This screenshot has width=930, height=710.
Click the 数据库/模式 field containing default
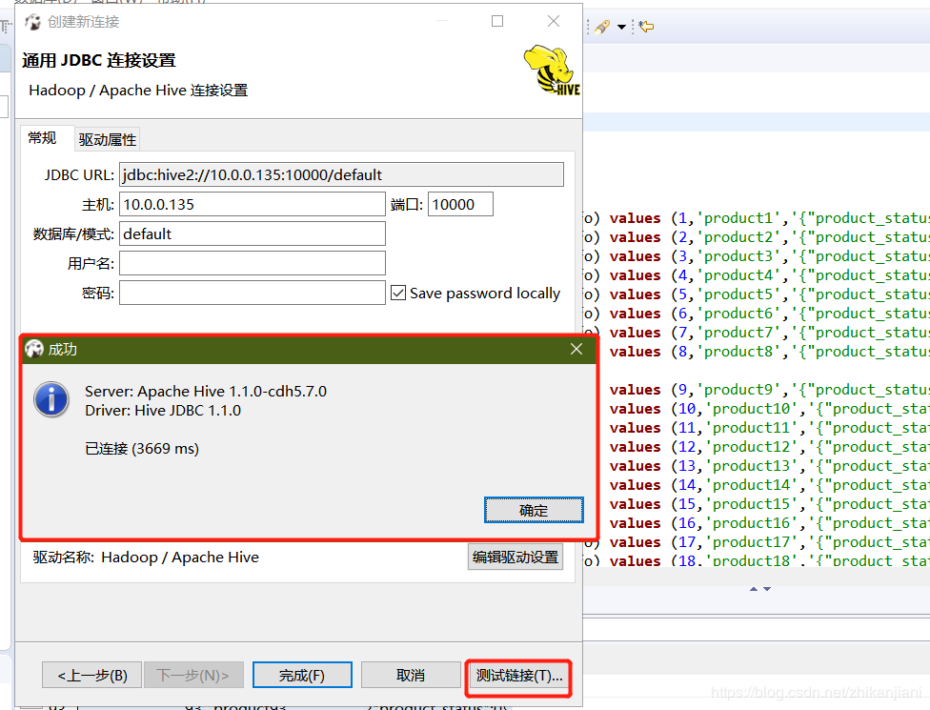click(x=253, y=233)
